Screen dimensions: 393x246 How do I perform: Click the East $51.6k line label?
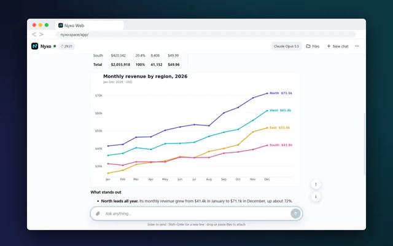pos(280,128)
